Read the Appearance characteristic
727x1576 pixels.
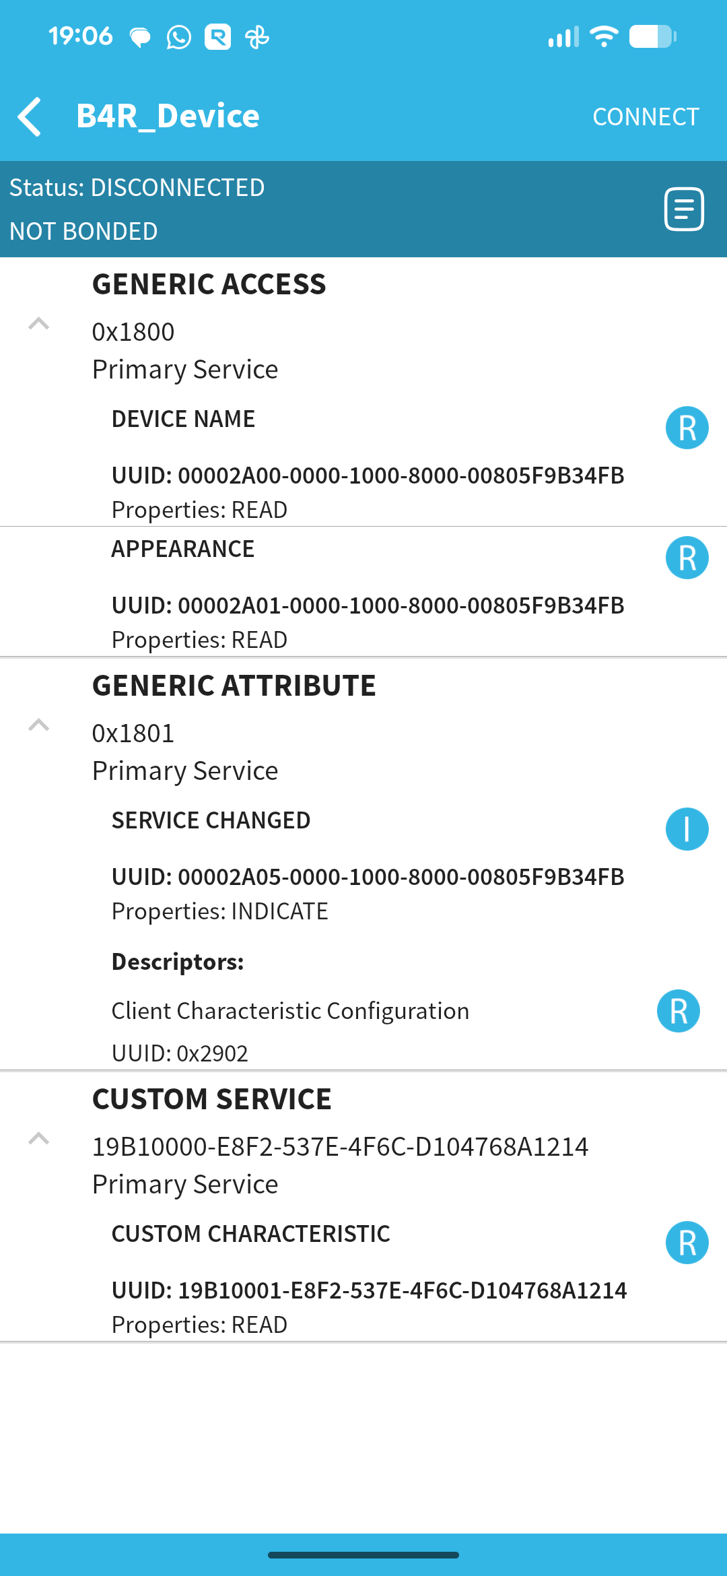click(x=687, y=558)
